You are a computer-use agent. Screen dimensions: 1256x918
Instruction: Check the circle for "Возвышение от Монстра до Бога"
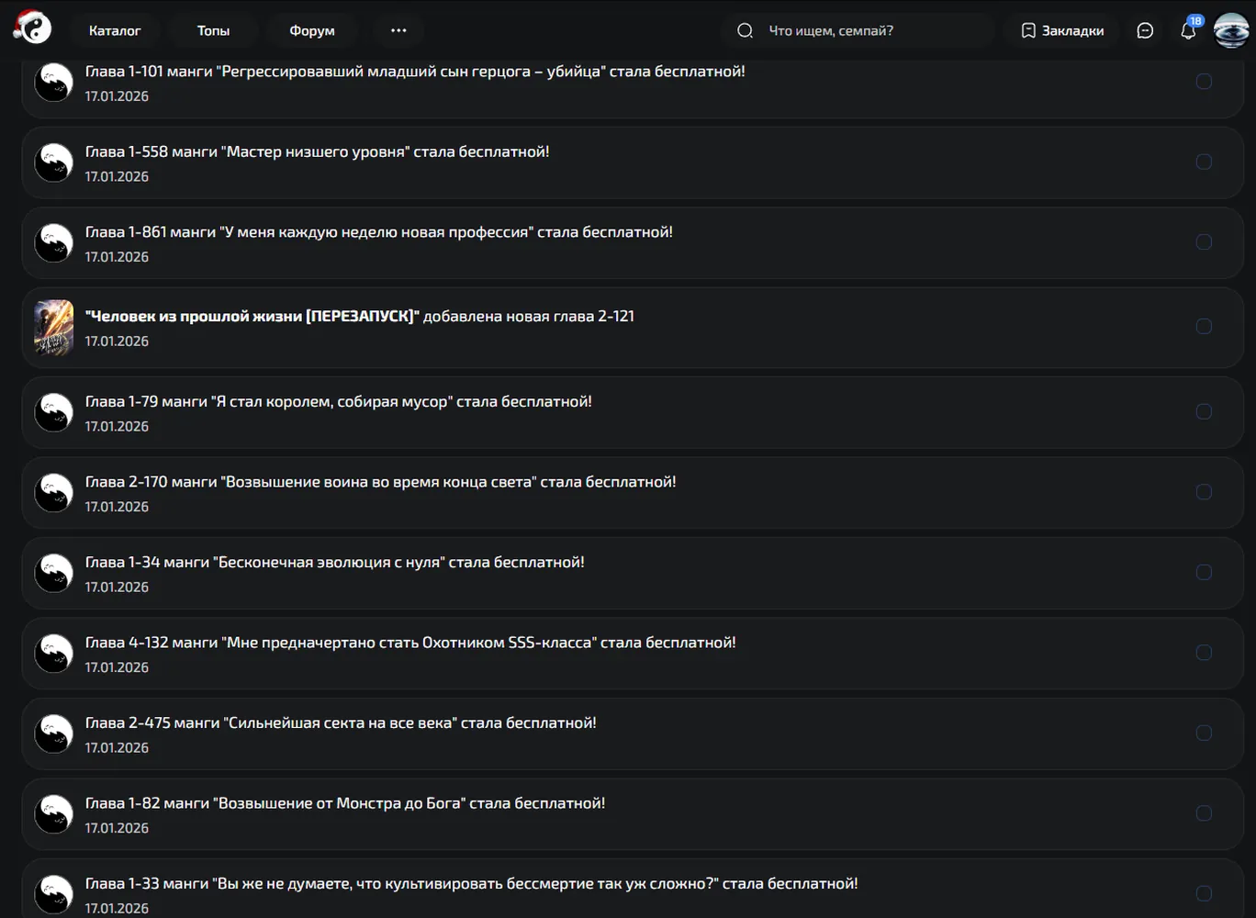point(1204,813)
